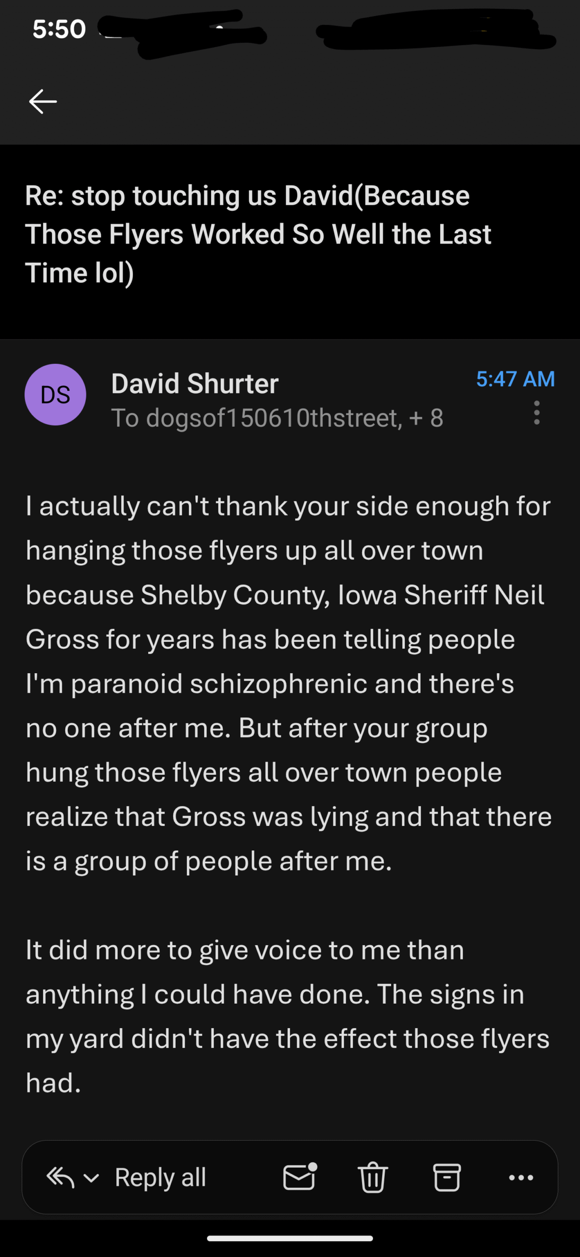The width and height of the screenshot is (580, 1257).
Task: Tap the home indicator bar at bottom
Action: (290, 1238)
